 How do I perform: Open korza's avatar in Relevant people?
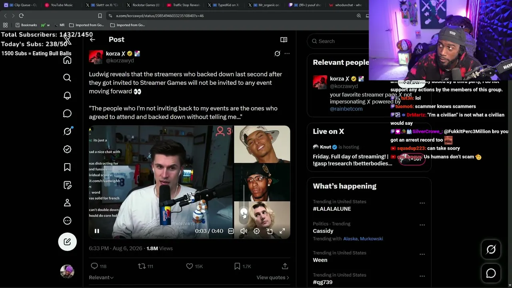[320, 82]
